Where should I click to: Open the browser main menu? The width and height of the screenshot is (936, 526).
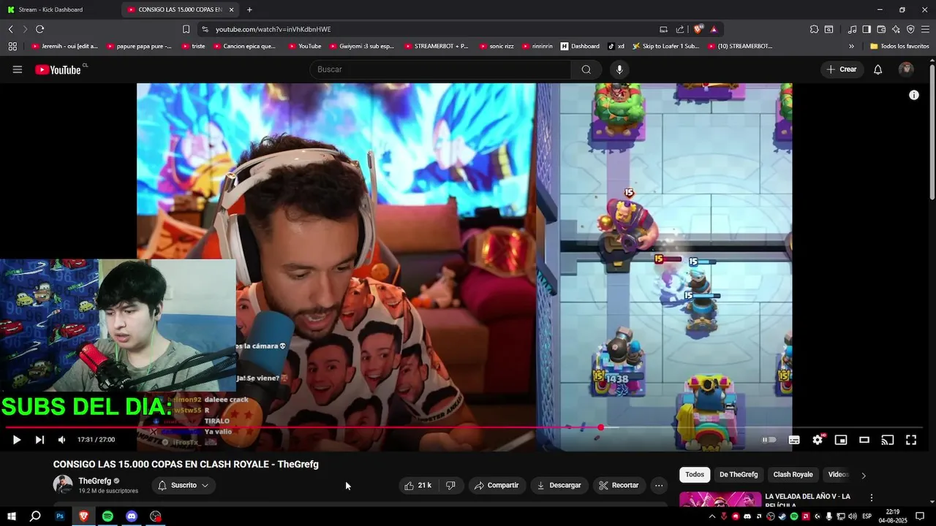tap(925, 29)
